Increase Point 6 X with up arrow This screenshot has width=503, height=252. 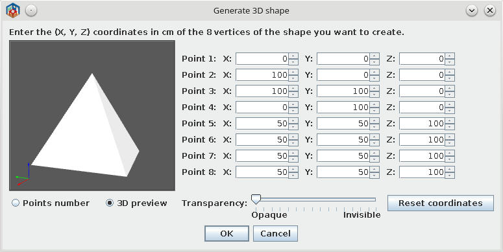(293, 137)
